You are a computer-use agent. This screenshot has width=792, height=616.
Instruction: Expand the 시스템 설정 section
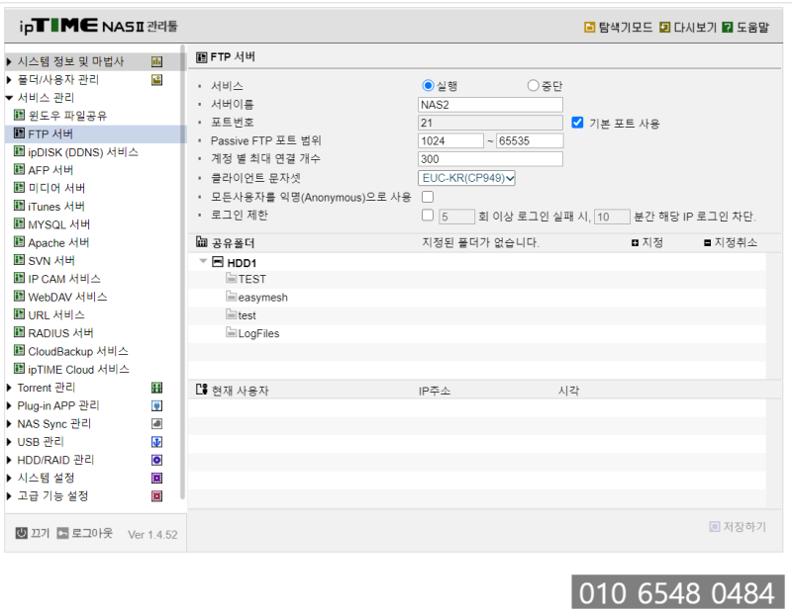coord(47,478)
